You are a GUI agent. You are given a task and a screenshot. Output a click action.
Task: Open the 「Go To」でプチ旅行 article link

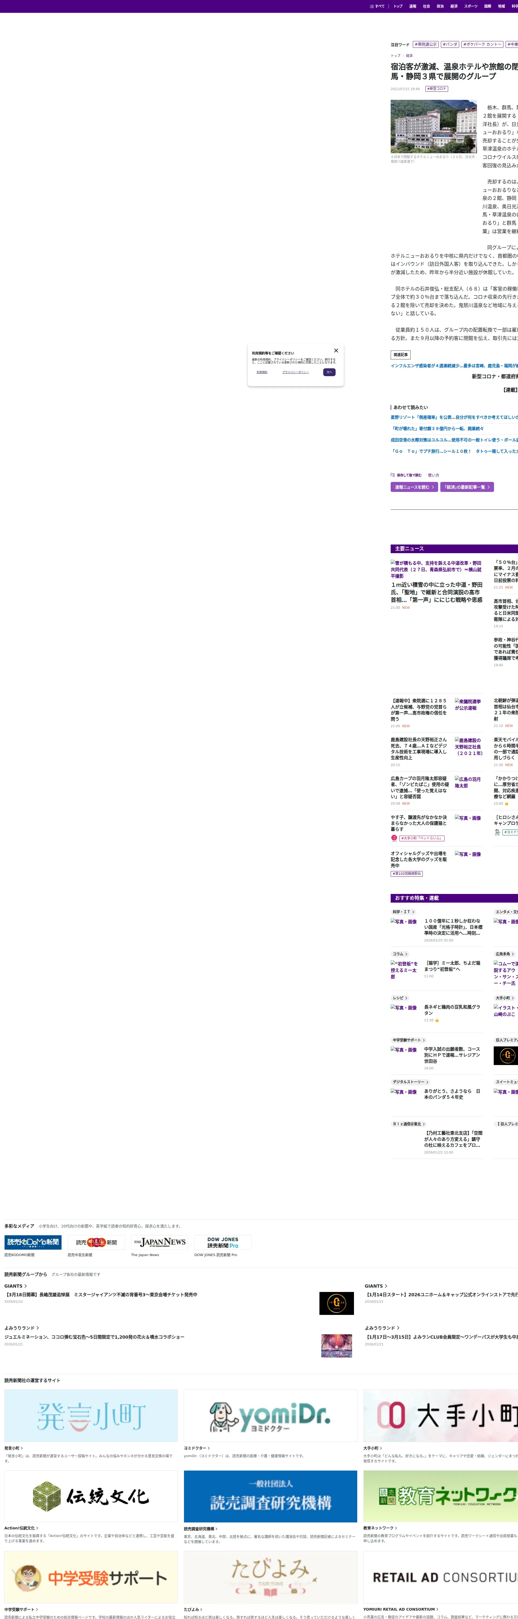tap(454, 451)
